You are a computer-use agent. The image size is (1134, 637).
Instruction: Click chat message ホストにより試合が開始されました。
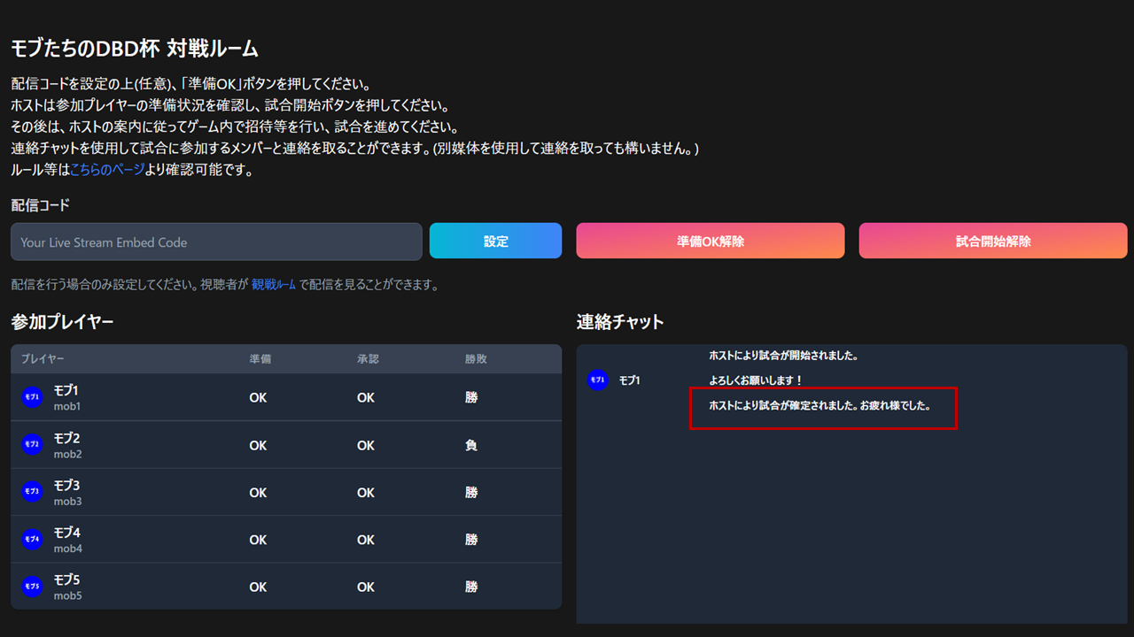coord(784,356)
